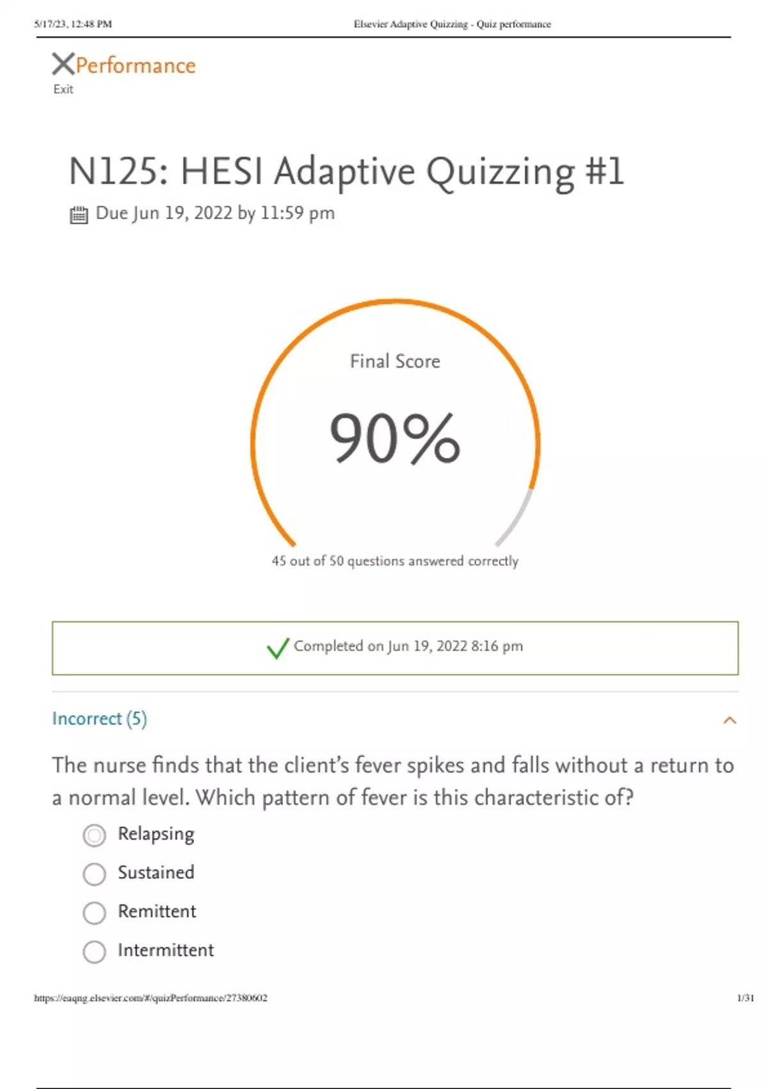The image size is (768, 1089).
Task: Click the orange Performance heading
Action: point(136,65)
